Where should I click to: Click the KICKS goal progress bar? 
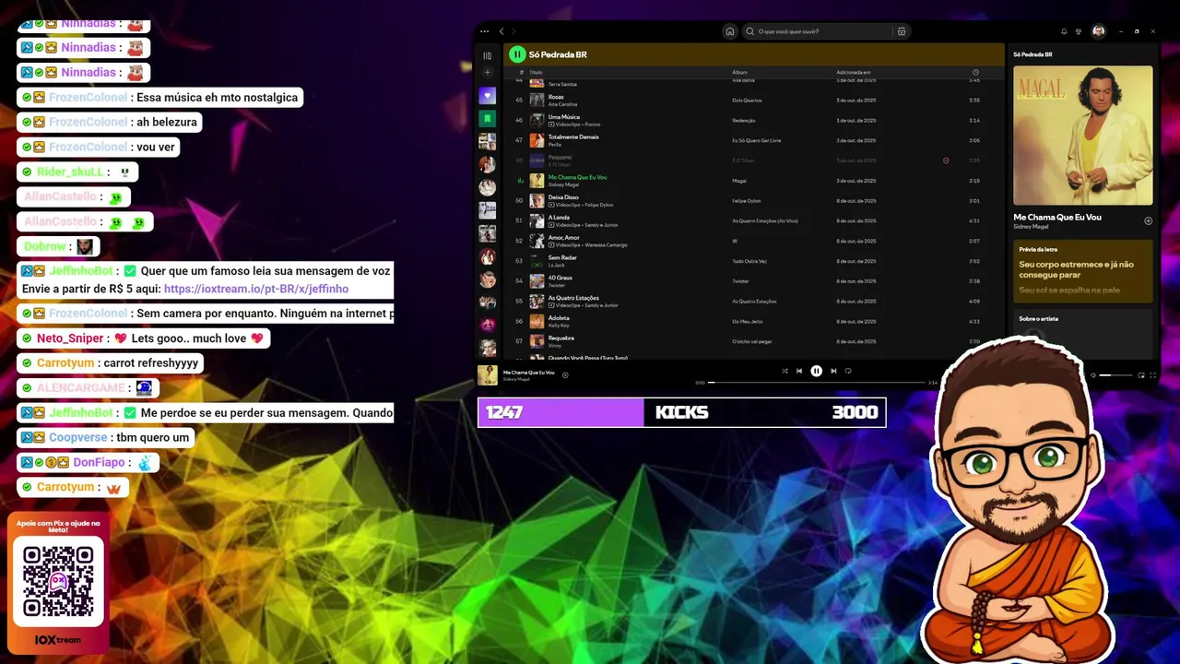click(x=681, y=412)
